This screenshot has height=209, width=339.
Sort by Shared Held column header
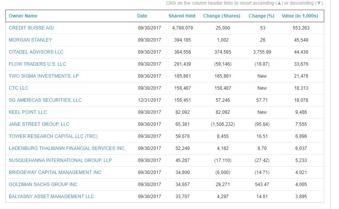(x=182, y=16)
